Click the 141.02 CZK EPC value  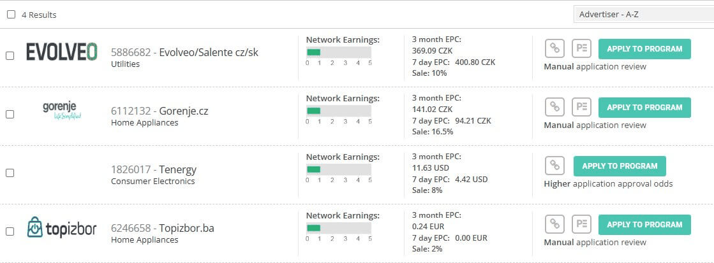432,109
